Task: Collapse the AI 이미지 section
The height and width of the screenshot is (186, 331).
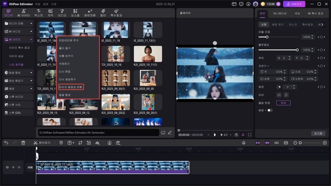Action: point(17,40)
